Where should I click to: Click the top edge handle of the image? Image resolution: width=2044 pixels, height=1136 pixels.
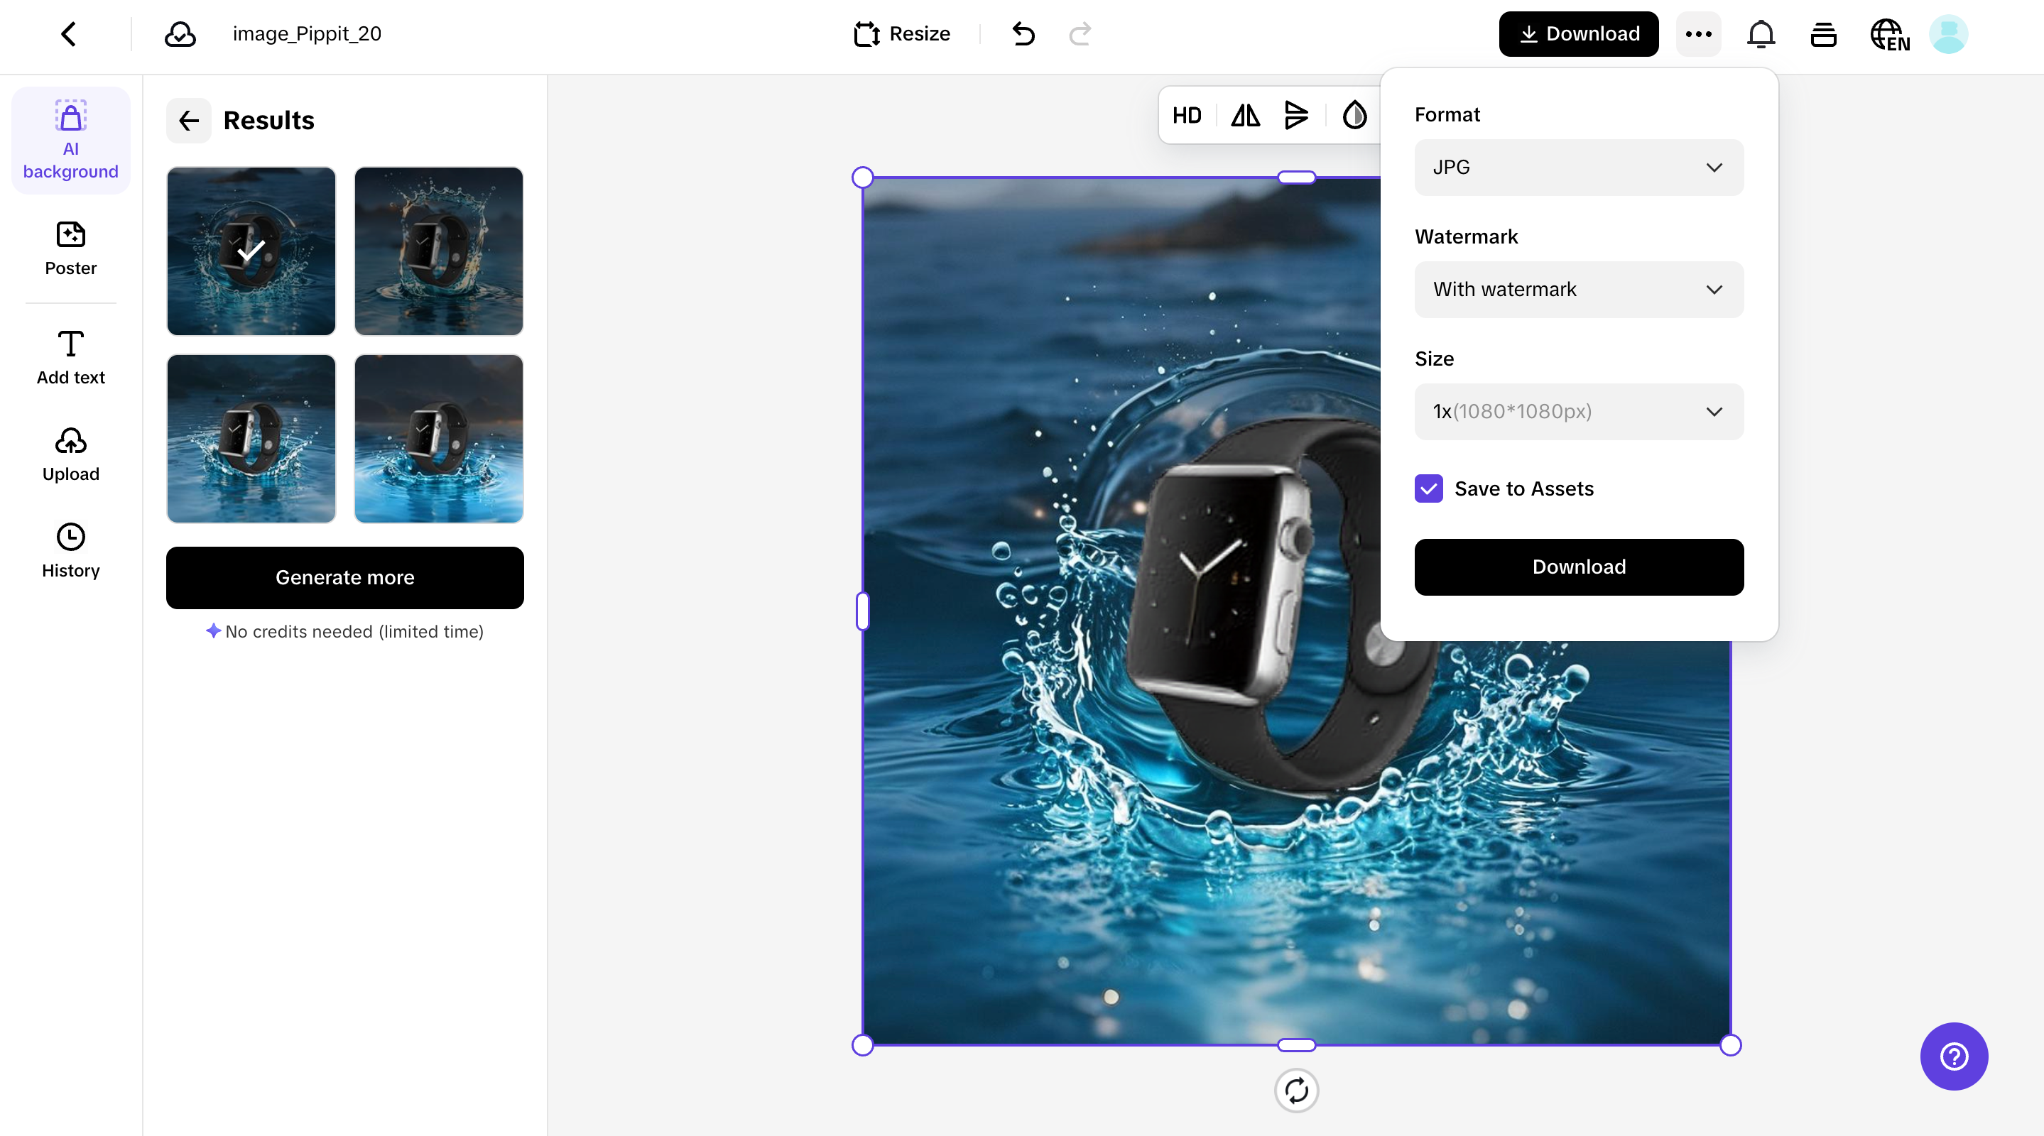pos(1297,177)
